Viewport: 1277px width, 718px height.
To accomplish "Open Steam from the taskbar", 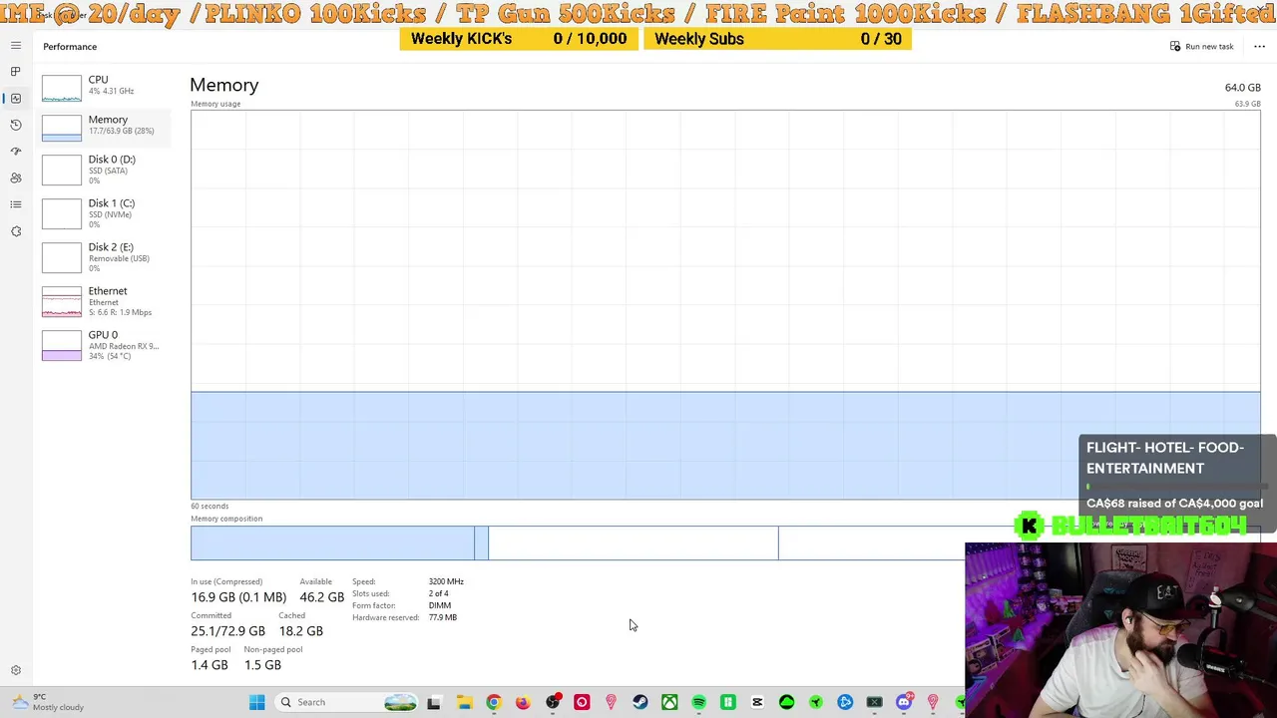I will pyautogui.click(x=639, y=702).
